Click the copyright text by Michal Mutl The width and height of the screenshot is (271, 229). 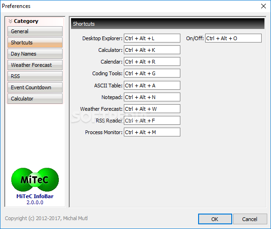pos(46,218)
